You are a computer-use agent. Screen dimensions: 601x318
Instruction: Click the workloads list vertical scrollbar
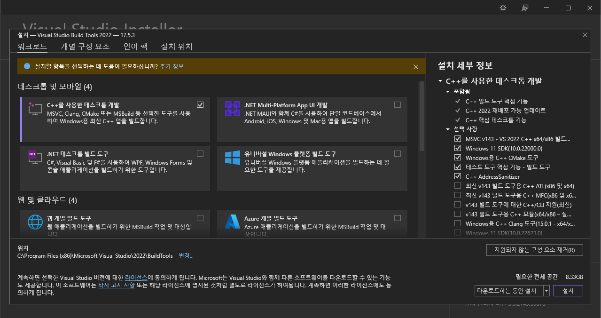coord(421,115)
